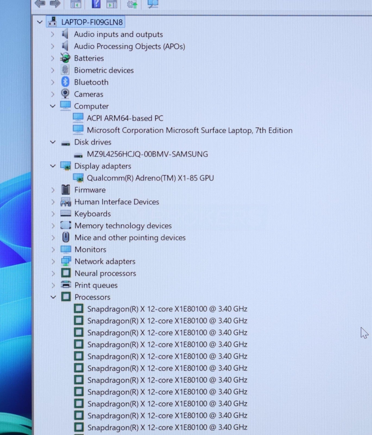This screenshot has width=372, height=435.
Task: Select MZ9L4256HCJQ-00BMV-SAMSUNG disk entry
Action: click(147, 154)
